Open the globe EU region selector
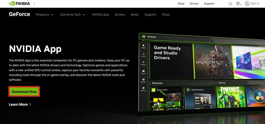 238,3
